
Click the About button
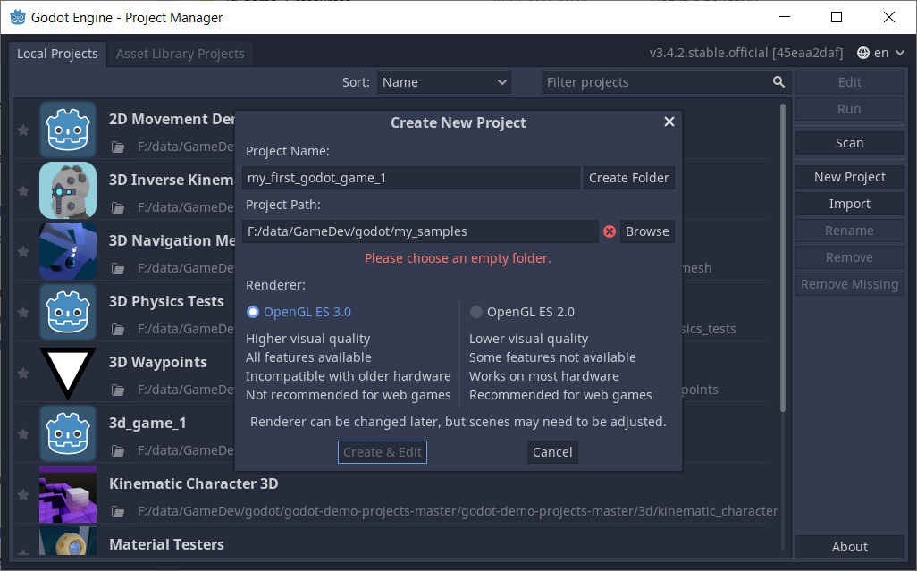pyautogui.click(x=850, y=547)
